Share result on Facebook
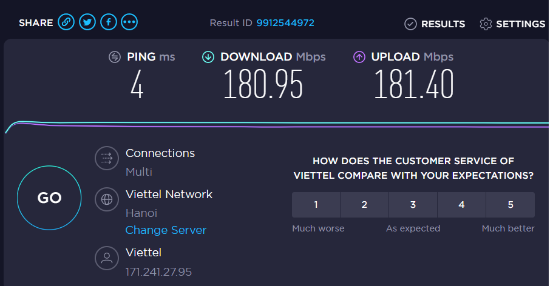553x286 pixels. click(x=109, y=22)
